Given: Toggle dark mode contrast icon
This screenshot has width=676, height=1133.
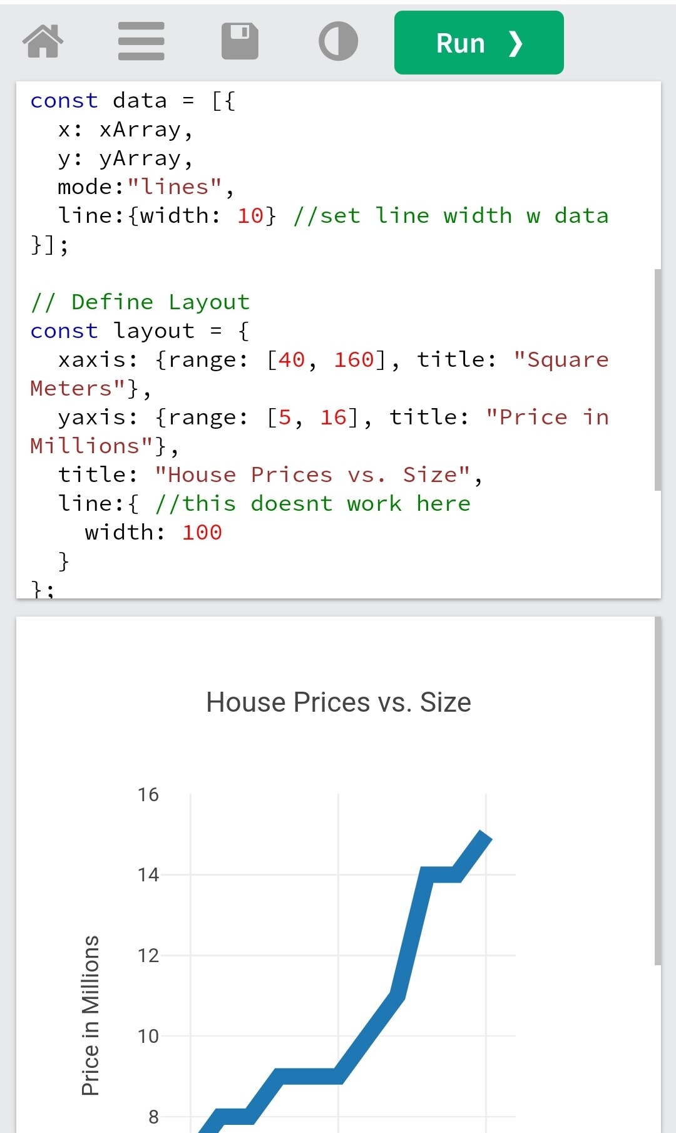Looking at the screenshot, I should pos(338,41).
